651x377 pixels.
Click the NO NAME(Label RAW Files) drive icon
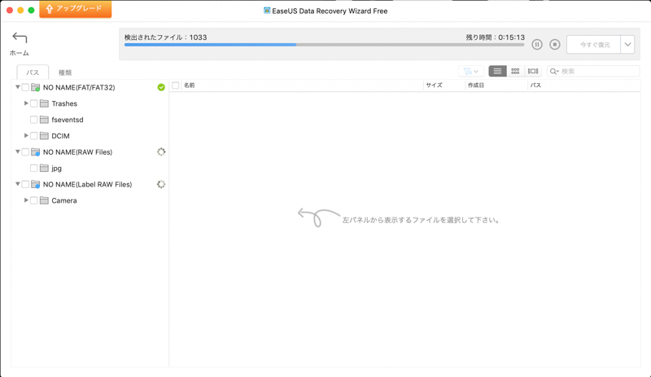pos(36,185)
